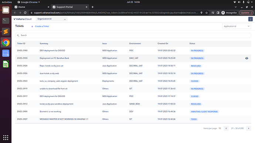255x143 pixels.
Task: Open ticket DVES-3928
Action: click(22, 66)
